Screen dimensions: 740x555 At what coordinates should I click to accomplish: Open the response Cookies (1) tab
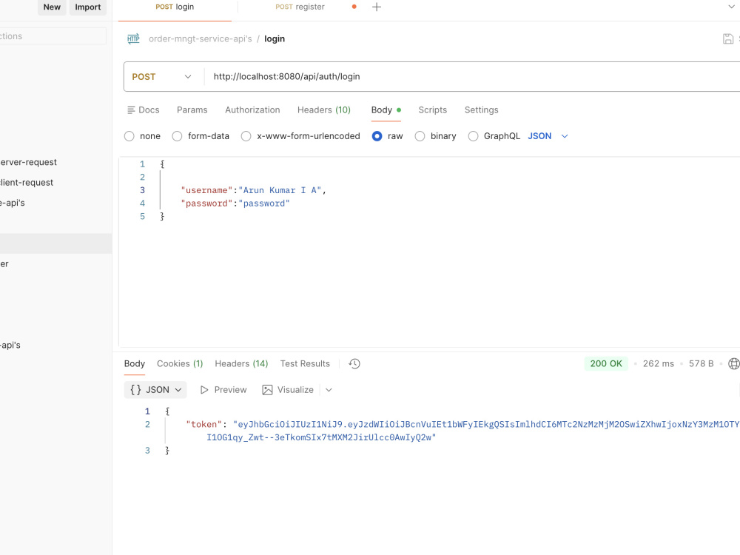tap(180, 364)
